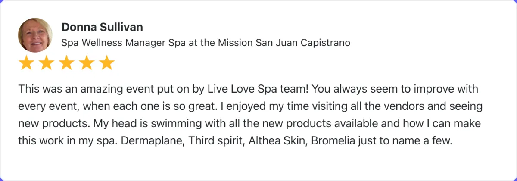This screenshot has height=181, width=517.
Task: Select the fifth gold star
Action: [x=106, y=63]
